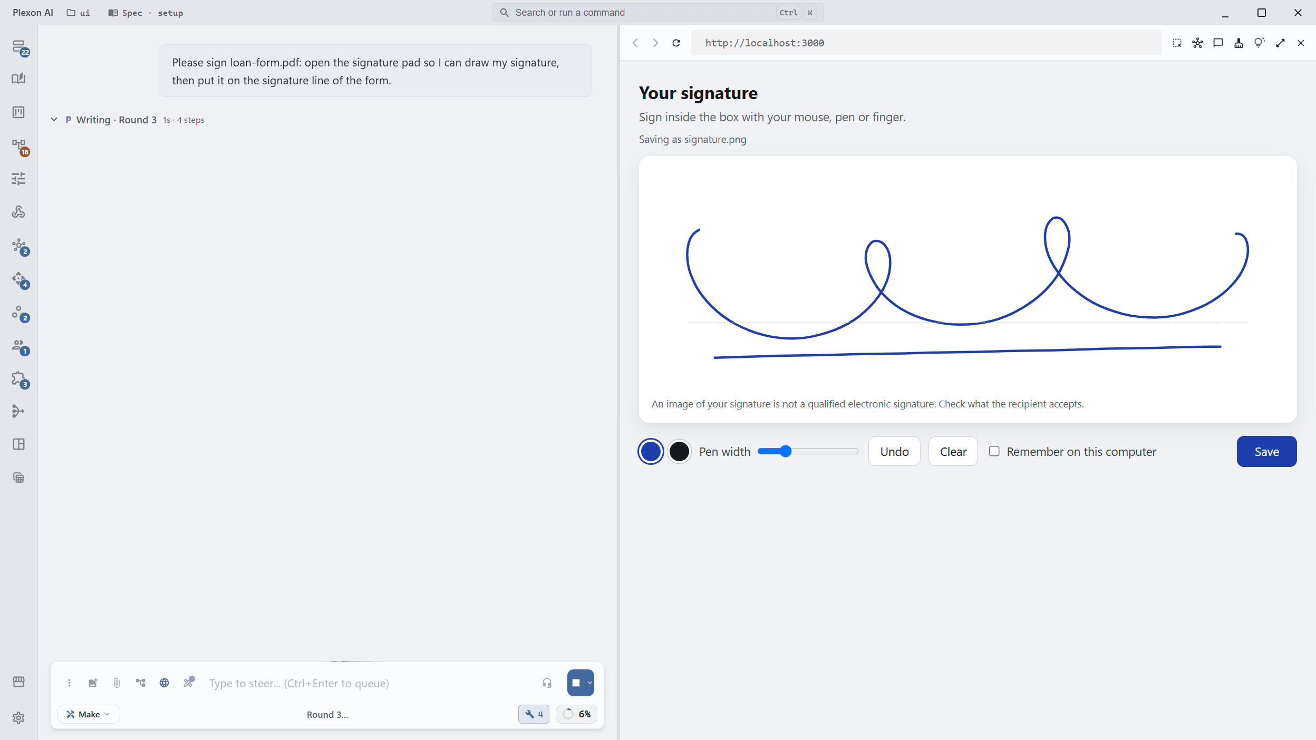Viewport: 1316px width, 740px height.
Task: Select the black pen color swatch
Action: [x=679, y=452]
